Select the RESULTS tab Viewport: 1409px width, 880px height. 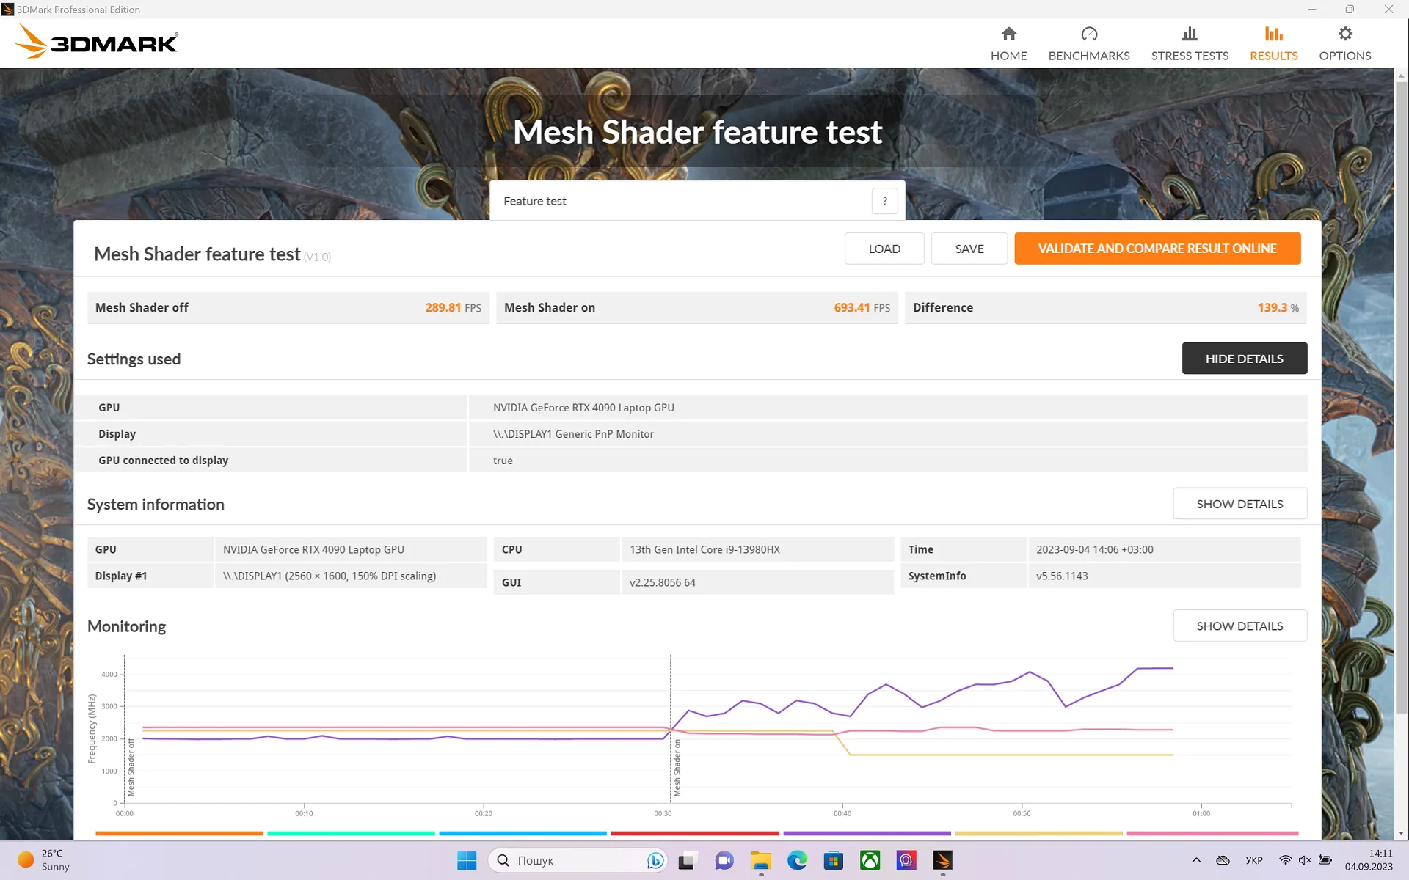pos(1273,44)
